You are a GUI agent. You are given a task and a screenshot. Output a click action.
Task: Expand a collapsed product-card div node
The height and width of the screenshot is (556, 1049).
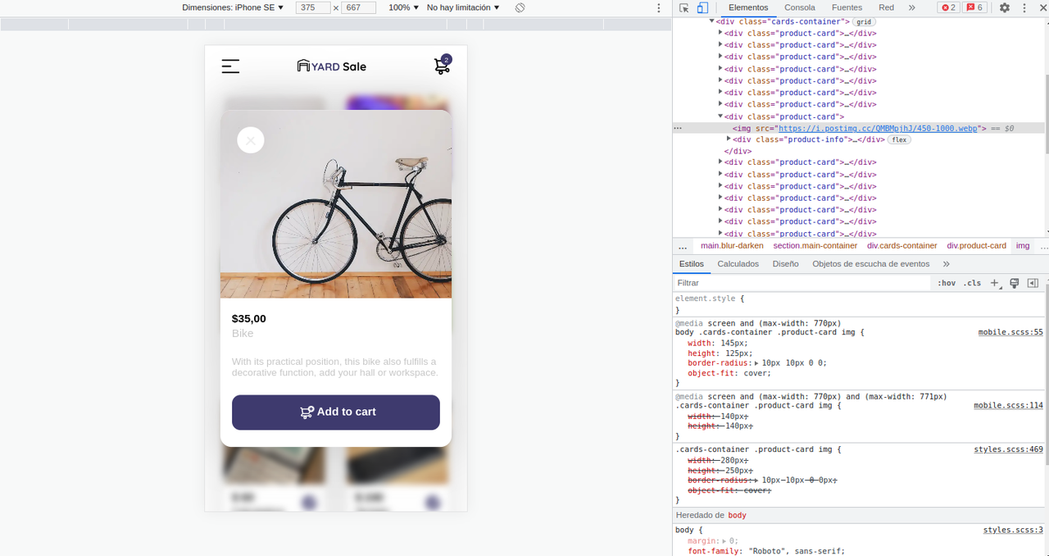point(721,33)
